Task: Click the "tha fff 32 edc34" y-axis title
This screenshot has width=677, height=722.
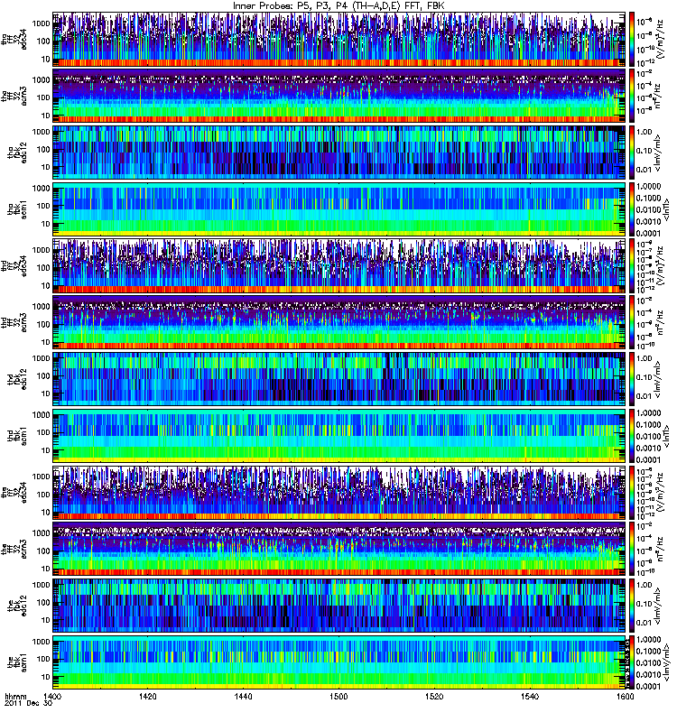Action: click(14, 39)
